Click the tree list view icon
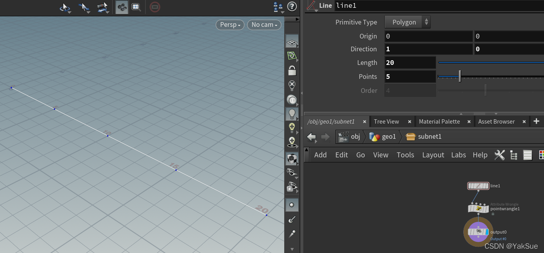544x253 pixels. click(514, 155)
